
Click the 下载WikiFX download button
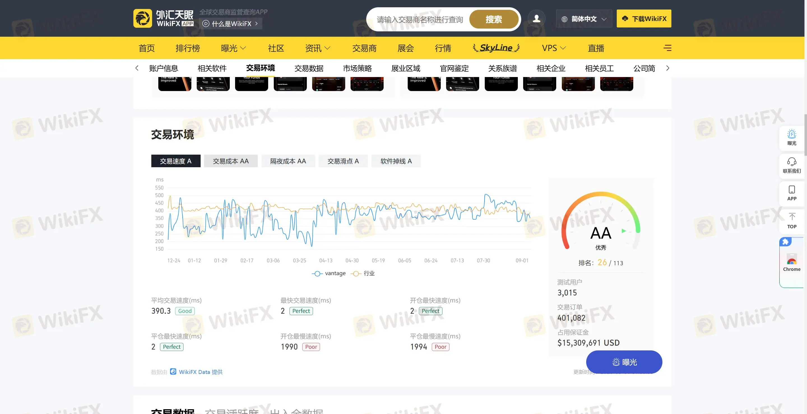[644, 18]
